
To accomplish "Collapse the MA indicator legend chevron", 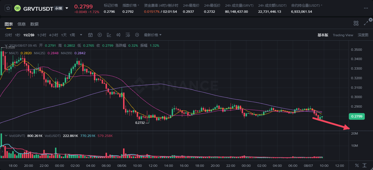I will [x=6, y=53].
